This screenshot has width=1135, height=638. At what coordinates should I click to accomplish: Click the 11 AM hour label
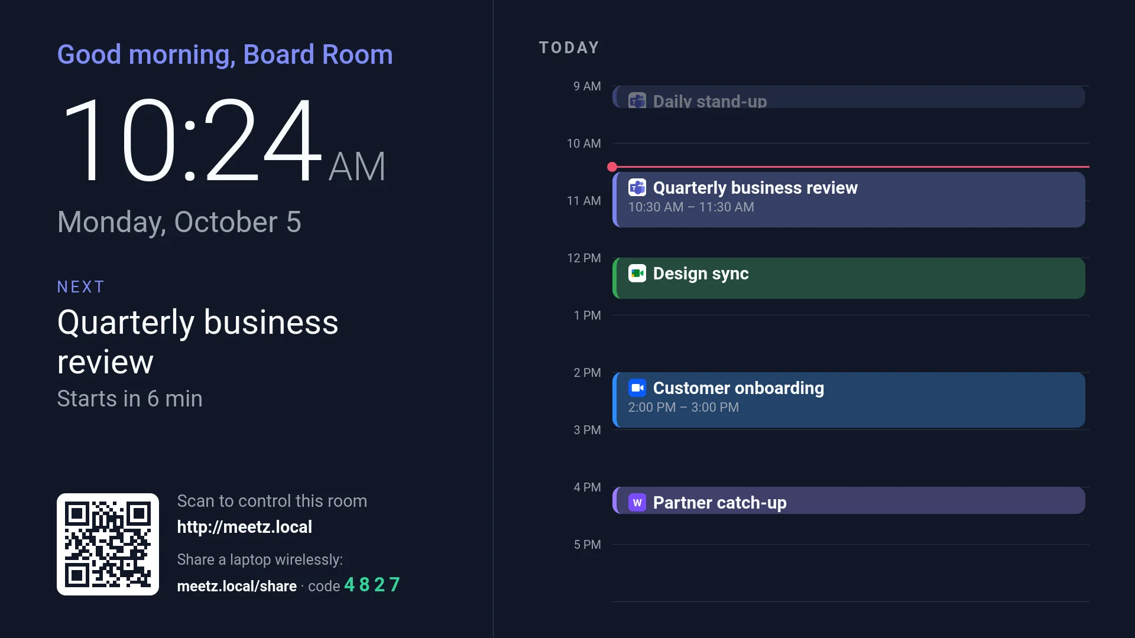click(583, 201)
